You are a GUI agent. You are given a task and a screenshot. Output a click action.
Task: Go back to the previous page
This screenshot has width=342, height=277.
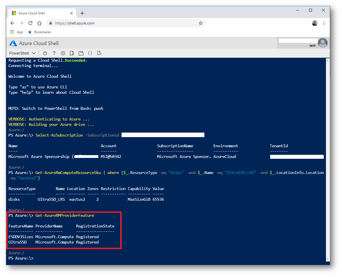12,23
